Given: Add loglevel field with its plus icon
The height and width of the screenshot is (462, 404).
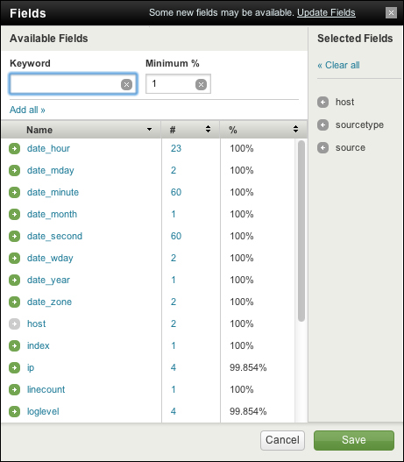Looking at the screenshot, I should pyautogui.click(x=14, y=411).
